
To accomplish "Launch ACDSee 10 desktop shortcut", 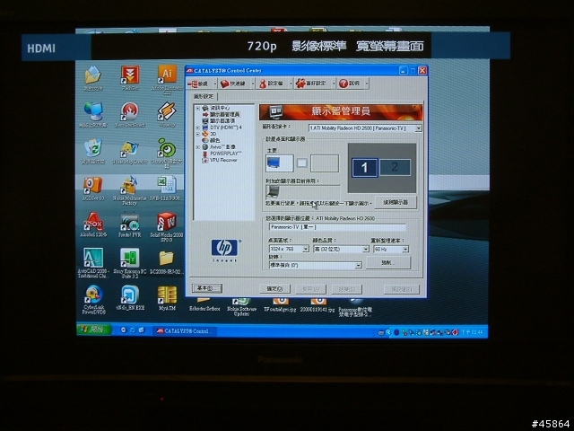I will pos(93,185).
